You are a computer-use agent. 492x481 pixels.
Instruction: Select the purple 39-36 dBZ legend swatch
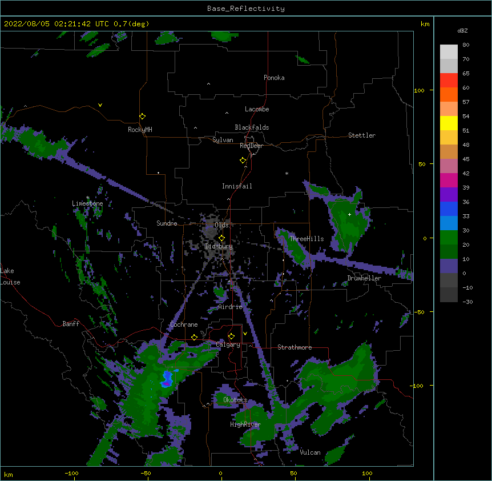click(x=449, y=194)
